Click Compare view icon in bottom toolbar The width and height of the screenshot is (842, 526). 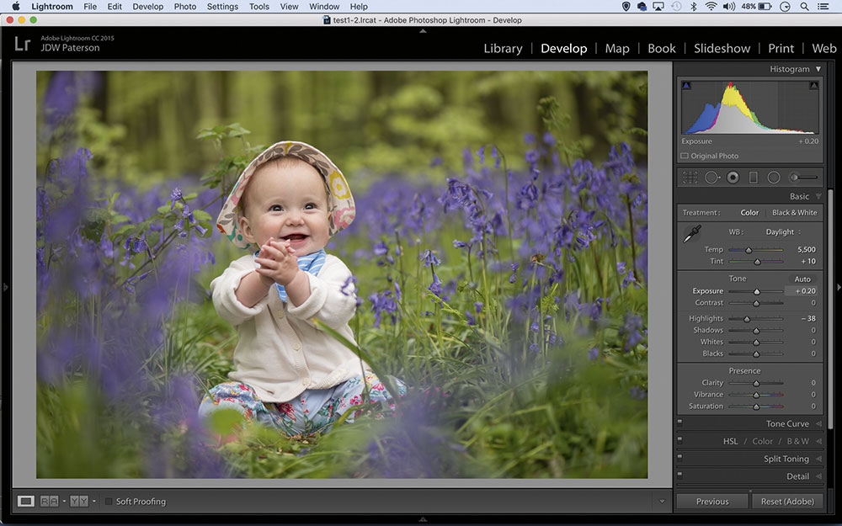point(48,501)
